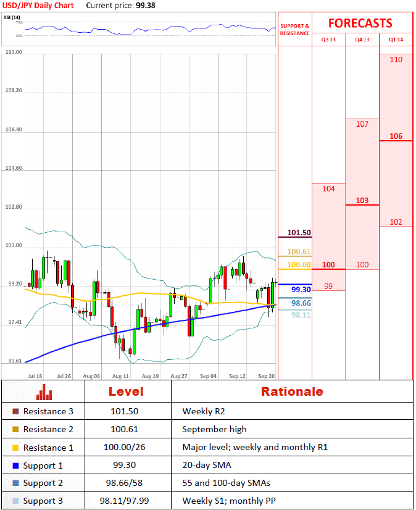This screenshot has height=510, width=416.
Task: Click the Rationale column header in table
Action: coord(291,392)
